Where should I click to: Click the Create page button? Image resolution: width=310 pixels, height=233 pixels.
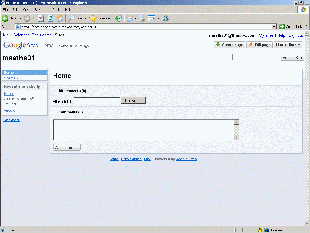click(229, 45)
